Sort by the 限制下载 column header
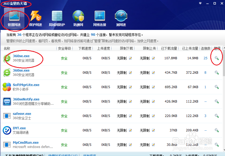This screenshot has width=225, height=156. pos(126,48)
